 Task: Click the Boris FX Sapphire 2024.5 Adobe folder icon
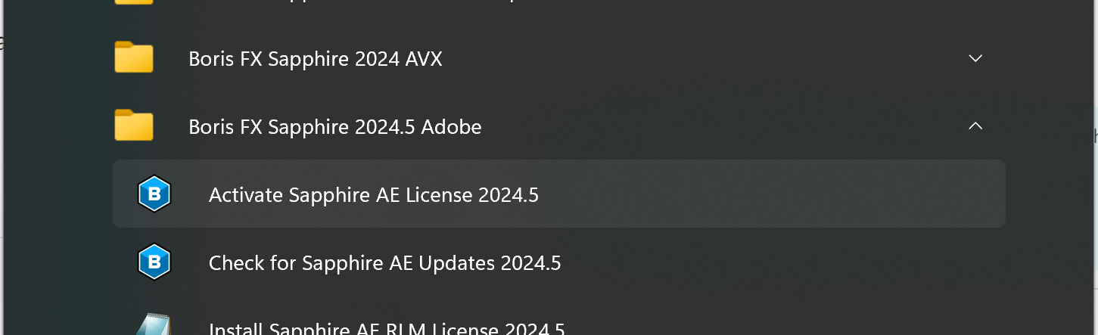134,126
